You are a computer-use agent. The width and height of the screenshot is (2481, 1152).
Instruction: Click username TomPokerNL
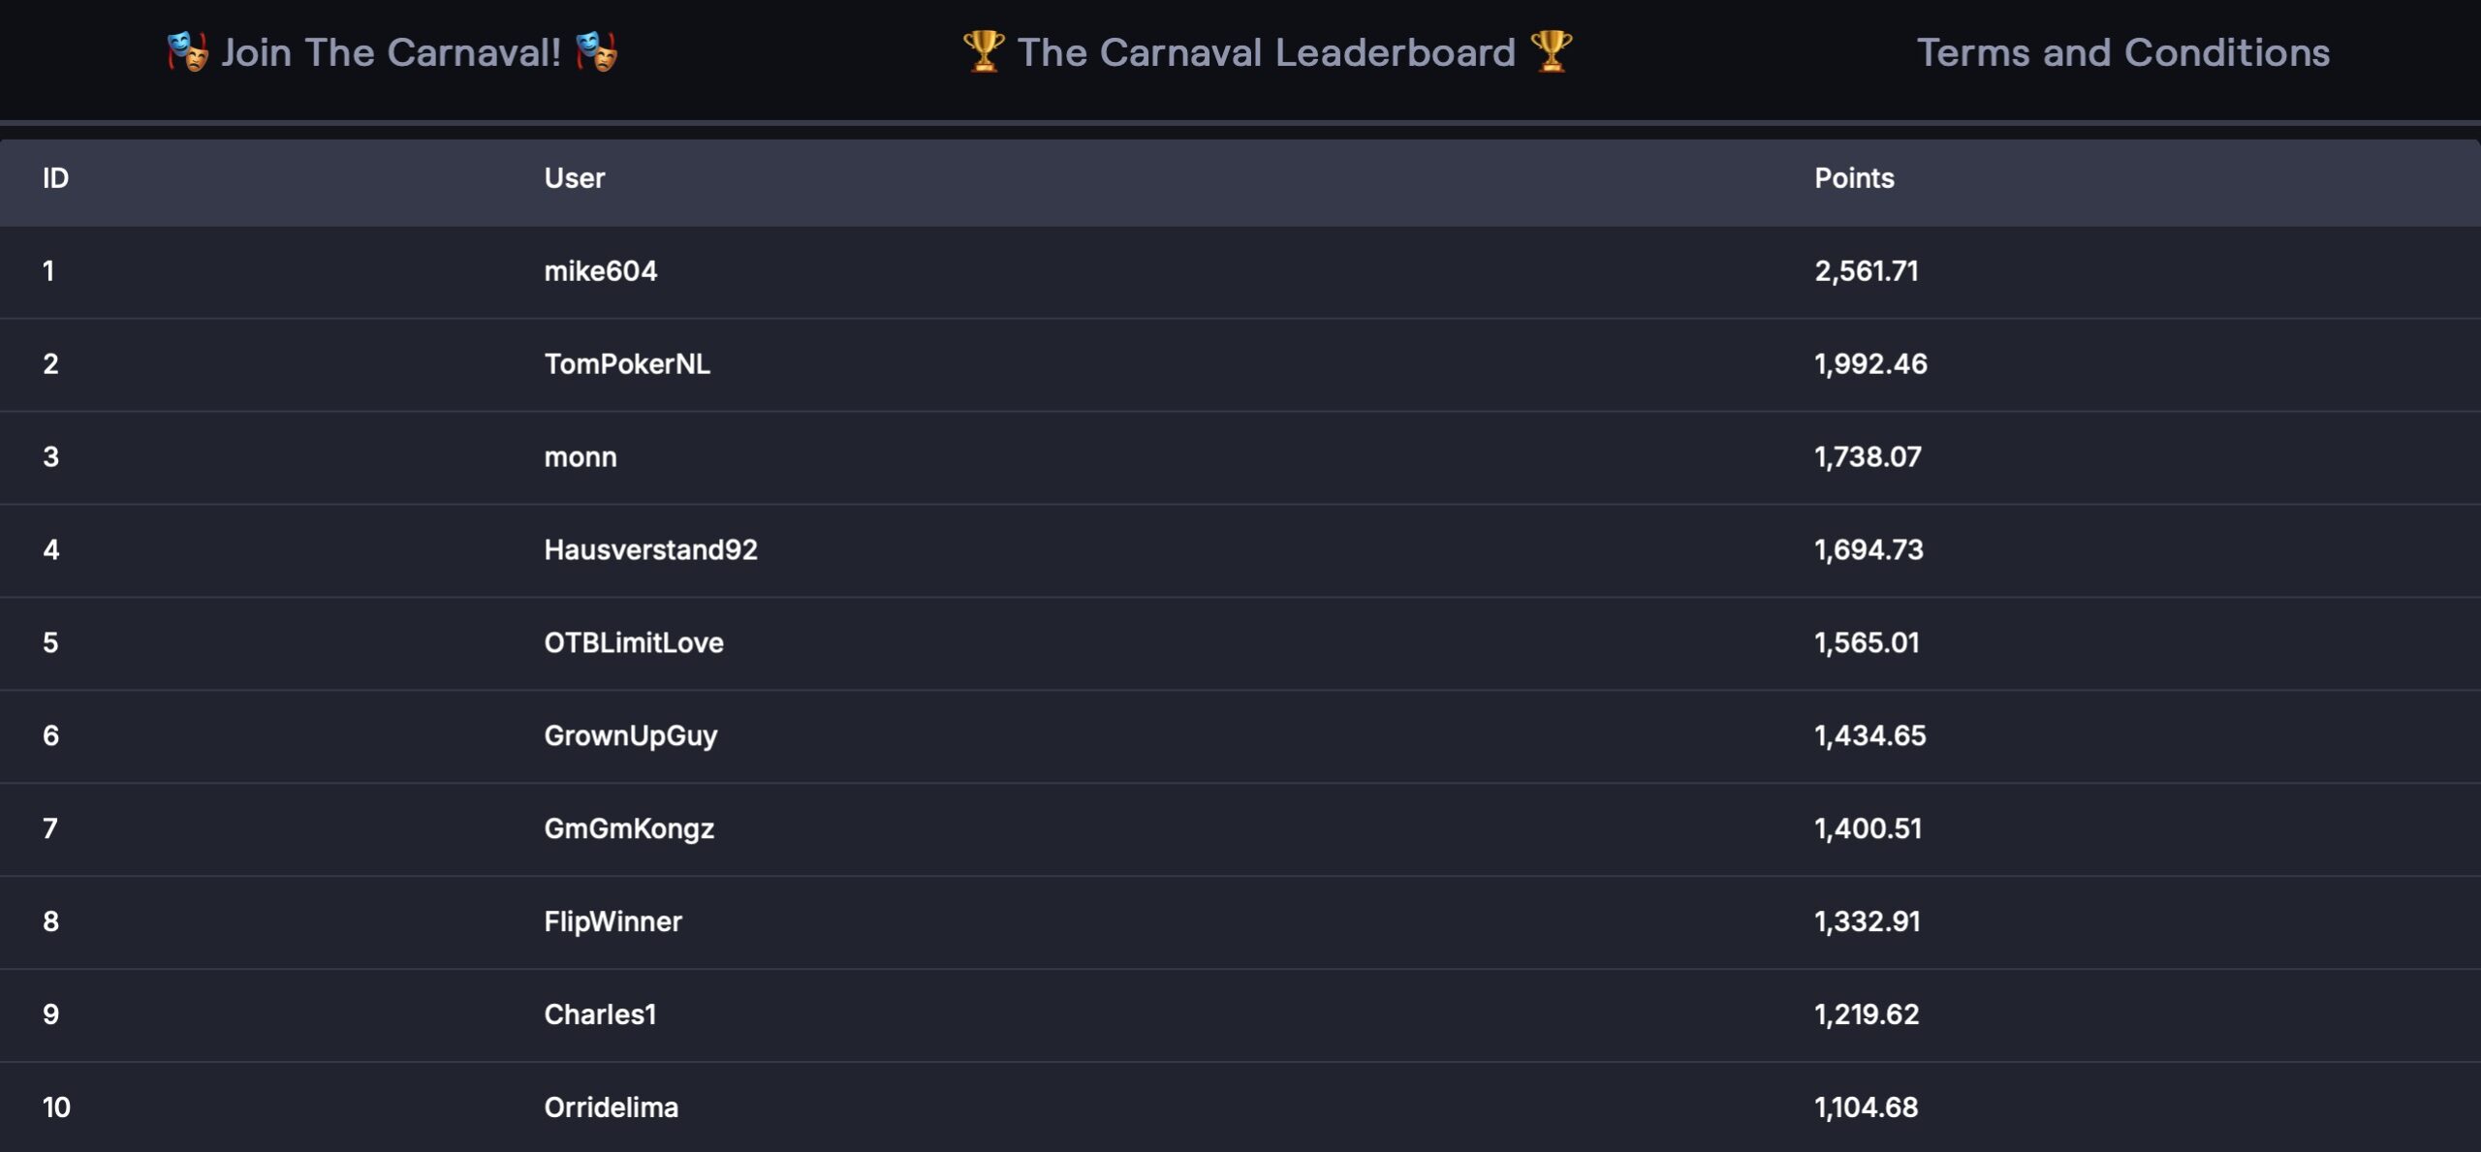click(627, 364)
